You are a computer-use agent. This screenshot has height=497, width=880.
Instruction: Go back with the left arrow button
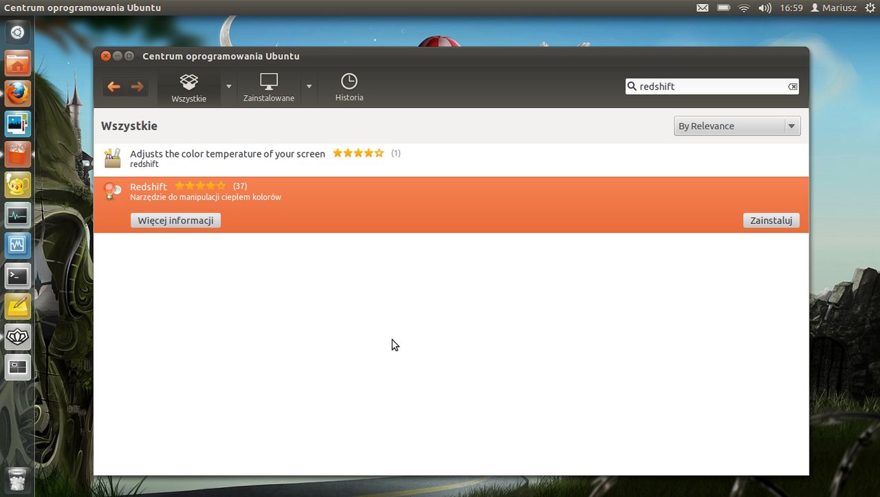(x=114, y=87)
